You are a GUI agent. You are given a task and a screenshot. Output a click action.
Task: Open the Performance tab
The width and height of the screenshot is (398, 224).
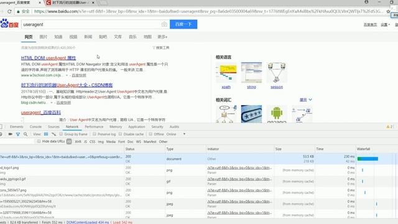(94, 127)
